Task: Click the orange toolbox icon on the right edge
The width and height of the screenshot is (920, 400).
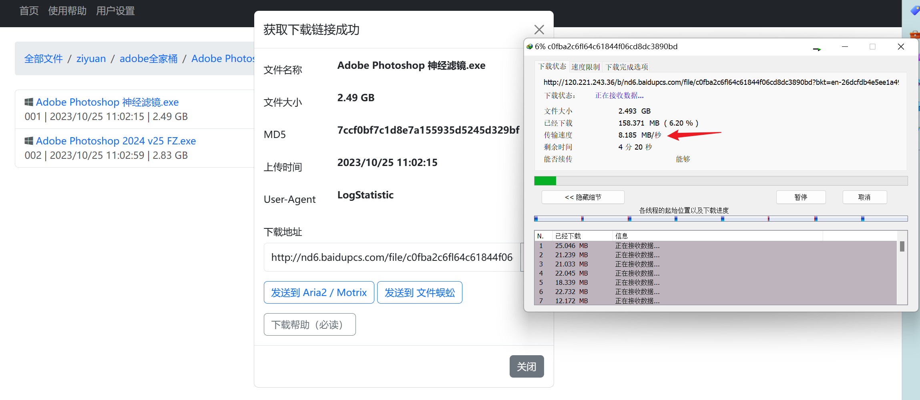Action: [x=916, y=35]
